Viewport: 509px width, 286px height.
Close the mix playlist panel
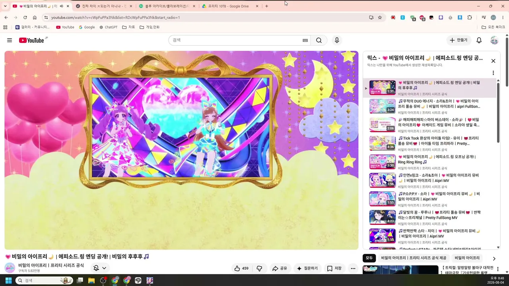pos(493,61)
